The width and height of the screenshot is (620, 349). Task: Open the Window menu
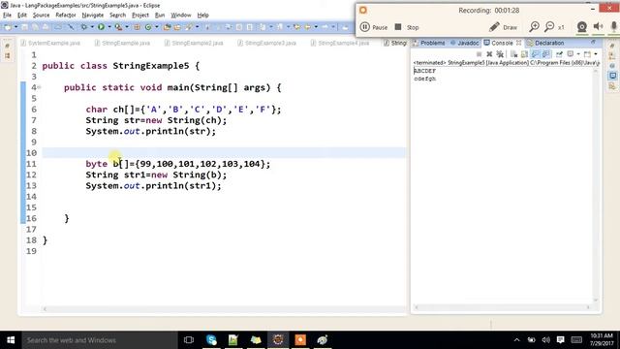(181, 16)
